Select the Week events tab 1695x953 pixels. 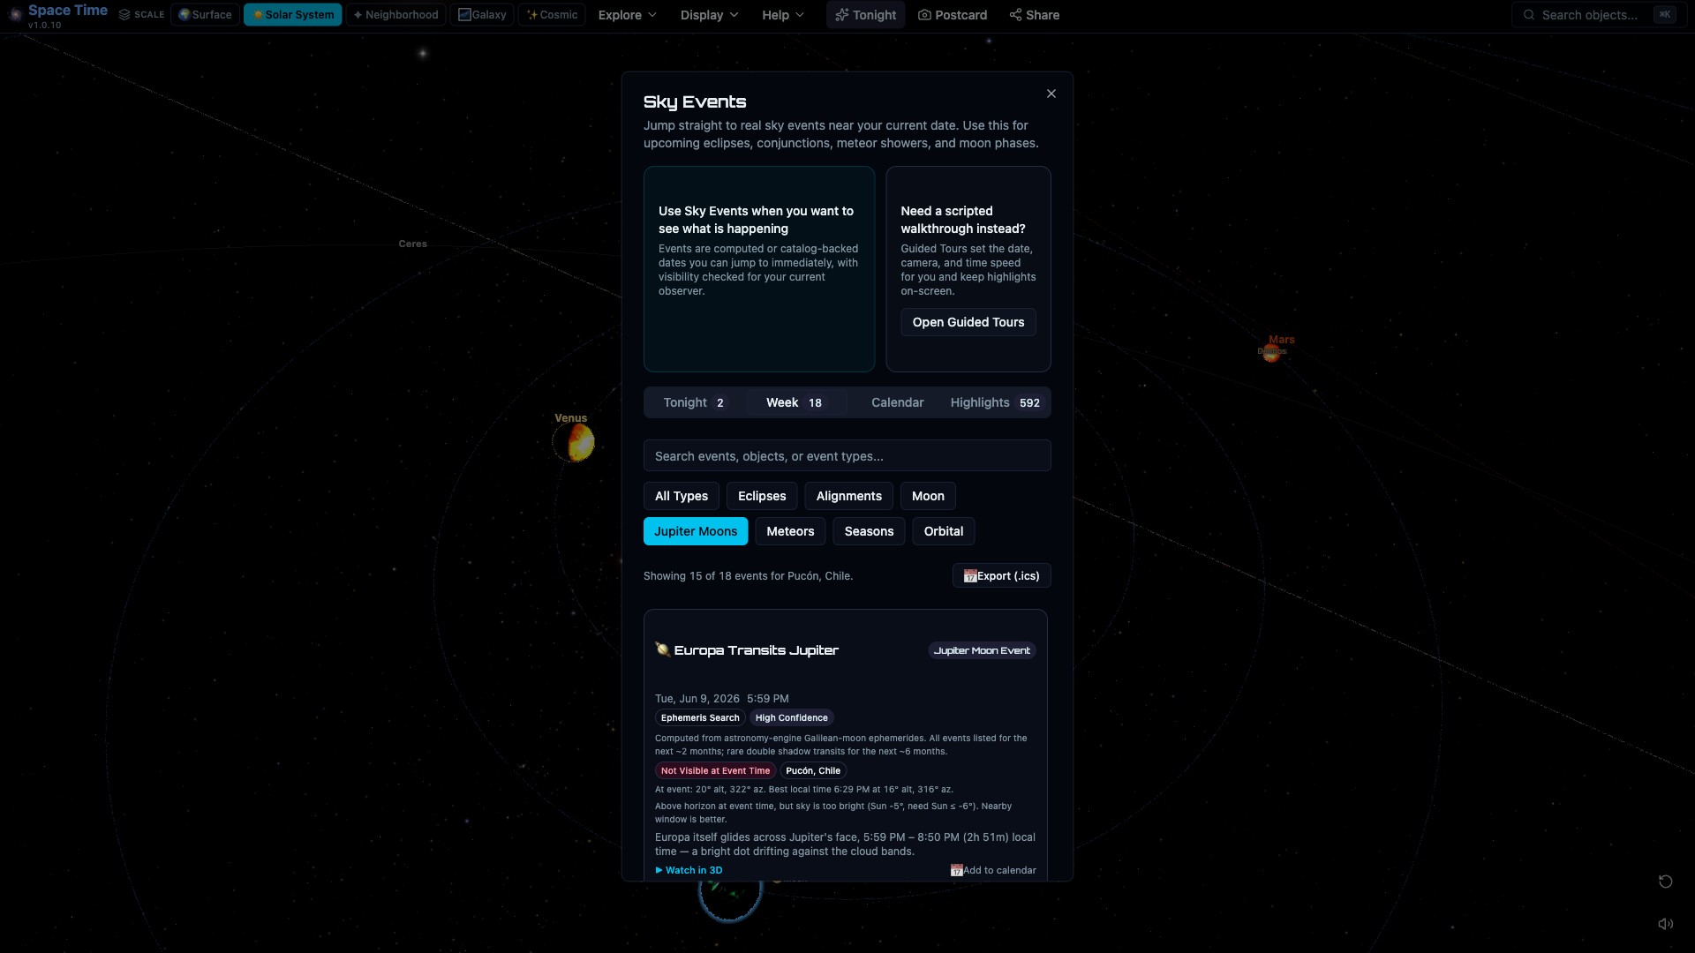pyautogui.click(x=795, y=402)
